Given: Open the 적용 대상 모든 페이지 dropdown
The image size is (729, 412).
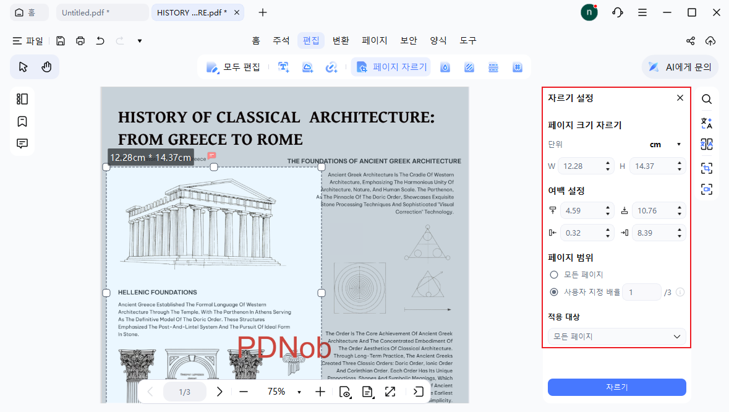Looking at the screenshot, I should (617, 336).
